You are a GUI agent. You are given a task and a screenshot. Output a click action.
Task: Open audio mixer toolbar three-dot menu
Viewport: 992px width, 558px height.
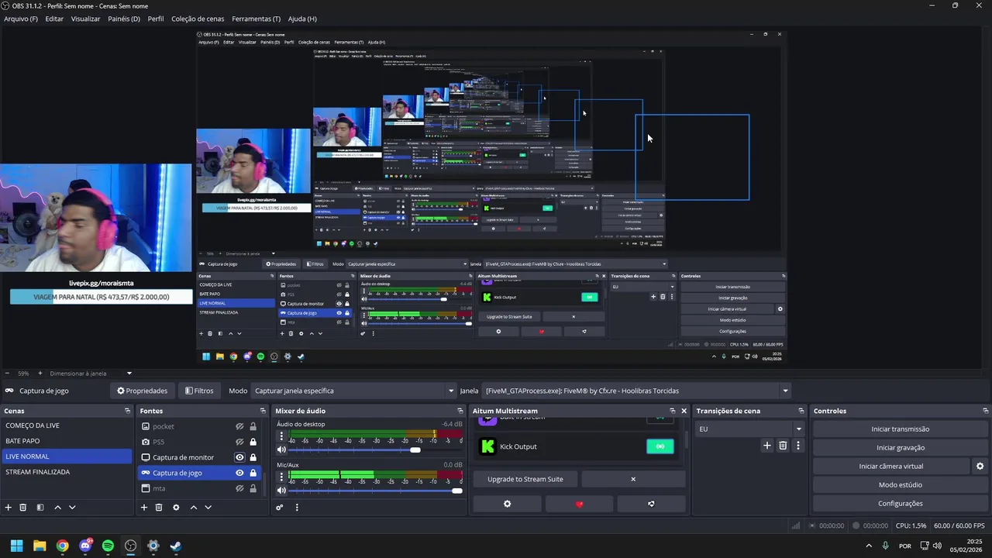297,508
